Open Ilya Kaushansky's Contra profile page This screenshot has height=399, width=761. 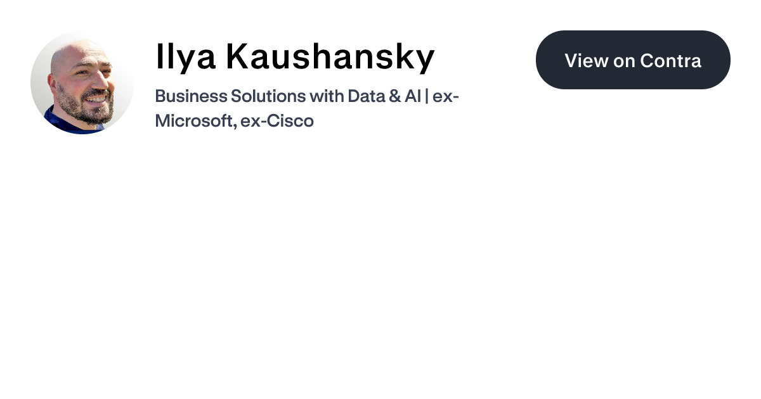[x=633, y=60]
